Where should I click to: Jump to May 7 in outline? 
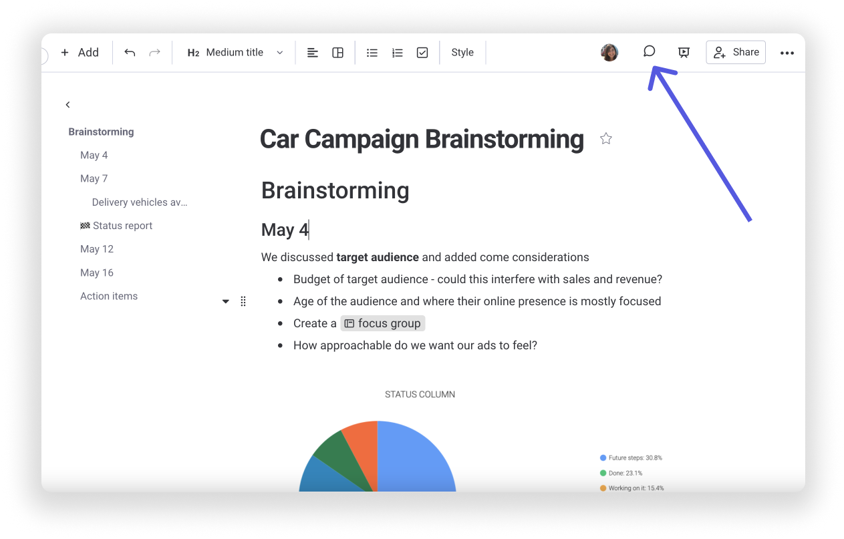94,178
